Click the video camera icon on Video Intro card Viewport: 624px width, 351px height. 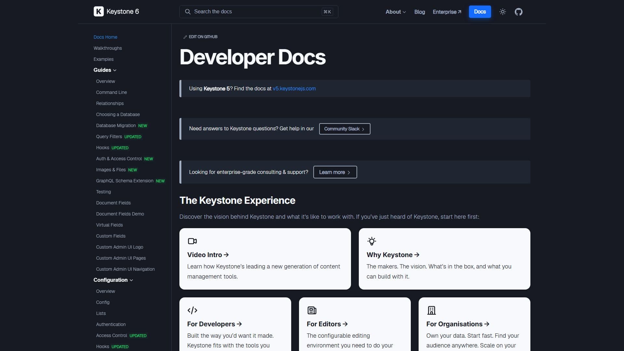click(x=192, y=241)
